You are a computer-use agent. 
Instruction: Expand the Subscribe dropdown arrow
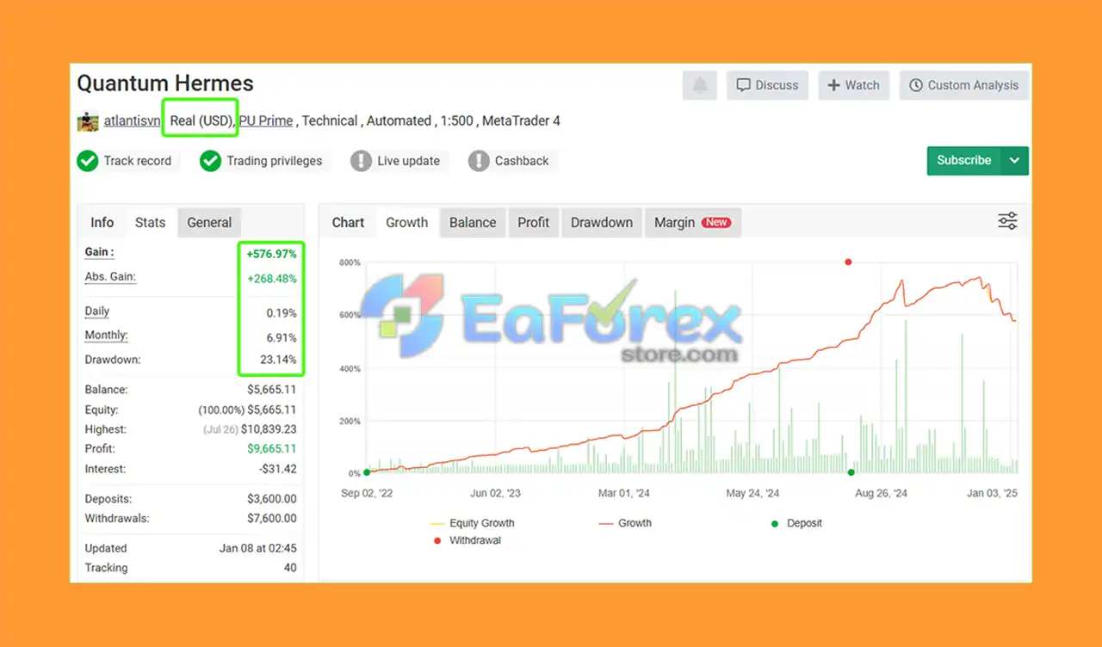(1015, 160)
